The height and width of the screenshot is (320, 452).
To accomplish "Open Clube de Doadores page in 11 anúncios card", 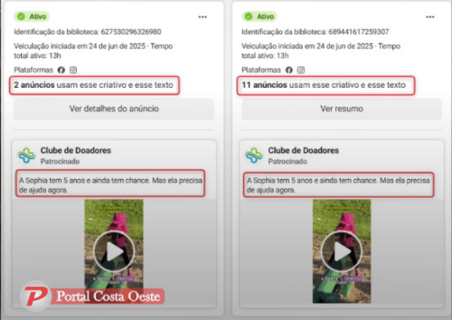I will 303,150.
